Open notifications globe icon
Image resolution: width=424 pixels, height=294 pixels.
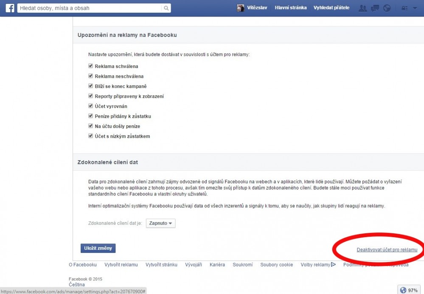[x=387, y=8]
